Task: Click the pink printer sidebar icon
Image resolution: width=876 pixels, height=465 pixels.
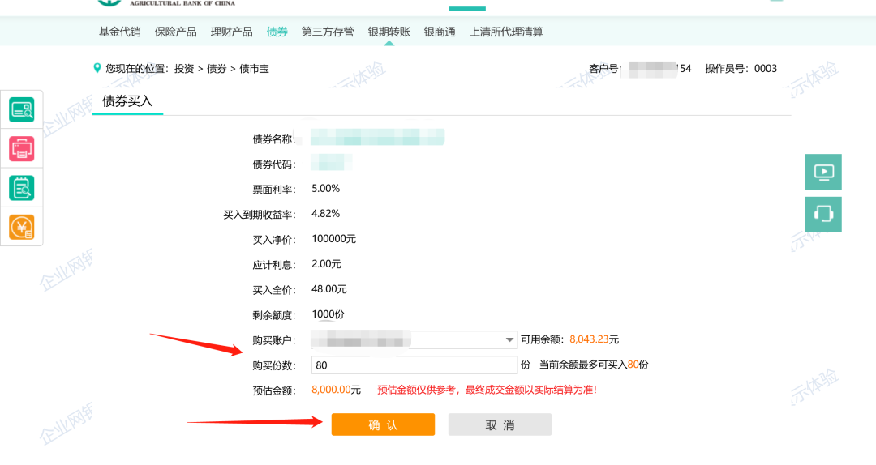Action: pyautogui.click(x=22, y=149)
